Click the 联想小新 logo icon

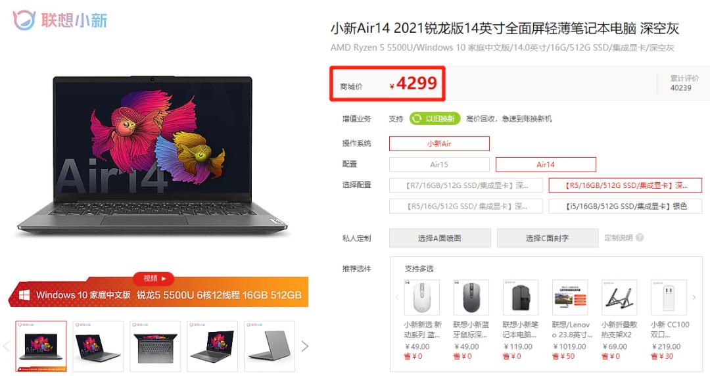(x=24, y=20)
